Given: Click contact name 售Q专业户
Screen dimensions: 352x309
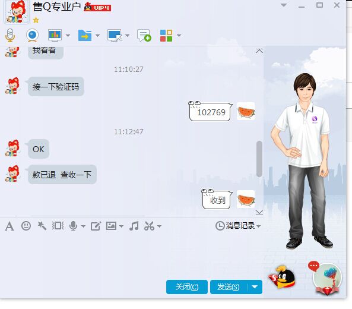Looking at the screenshot, I should click(56, 7).
